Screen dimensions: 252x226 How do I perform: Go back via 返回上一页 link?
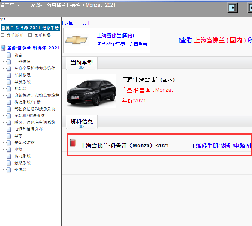pos(76,23)
